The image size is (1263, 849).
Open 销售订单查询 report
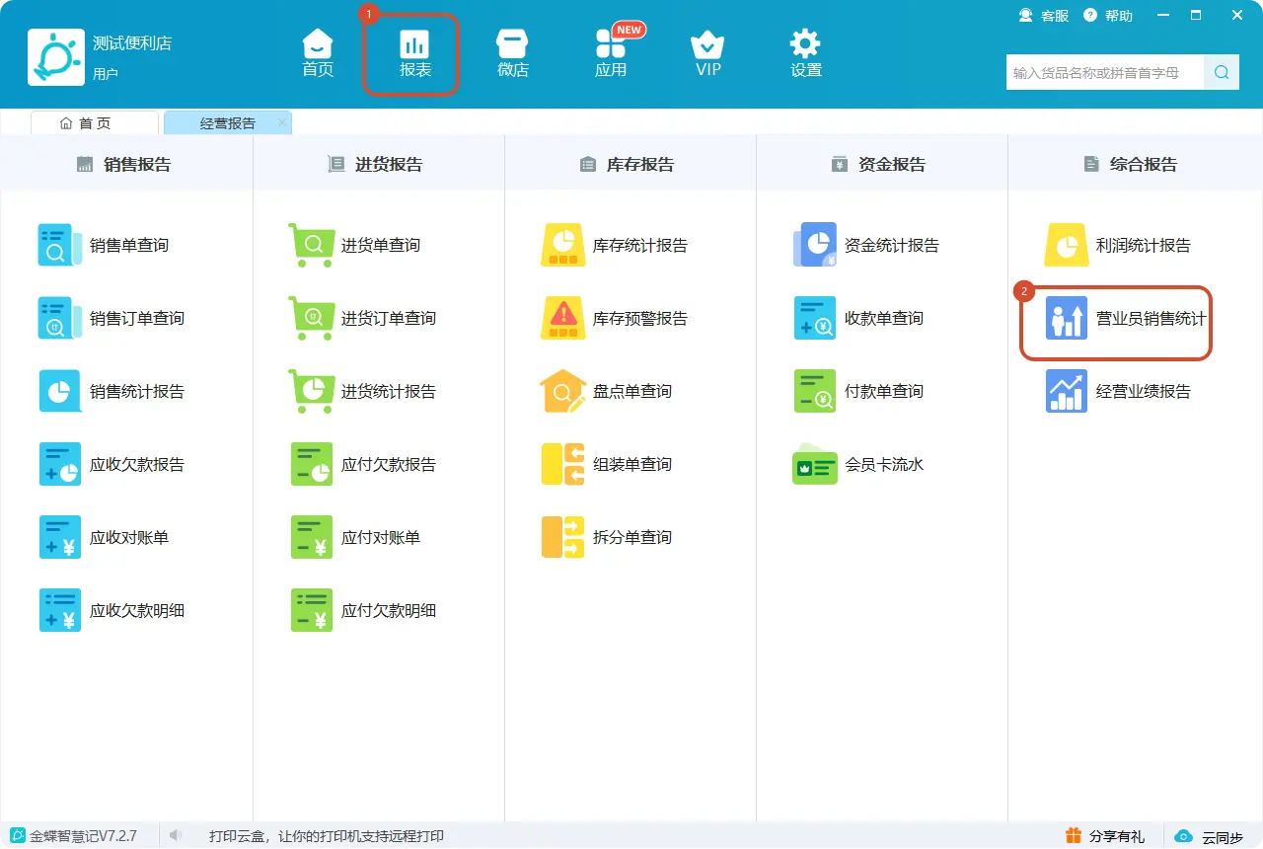point(111,318)
